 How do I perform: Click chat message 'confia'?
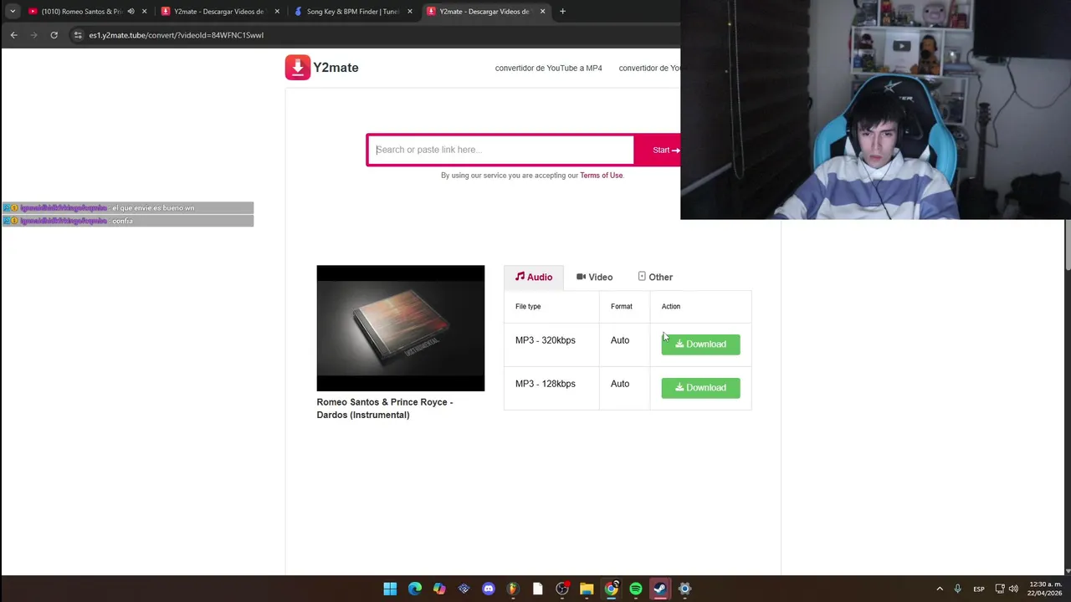(x=123, y=221)
